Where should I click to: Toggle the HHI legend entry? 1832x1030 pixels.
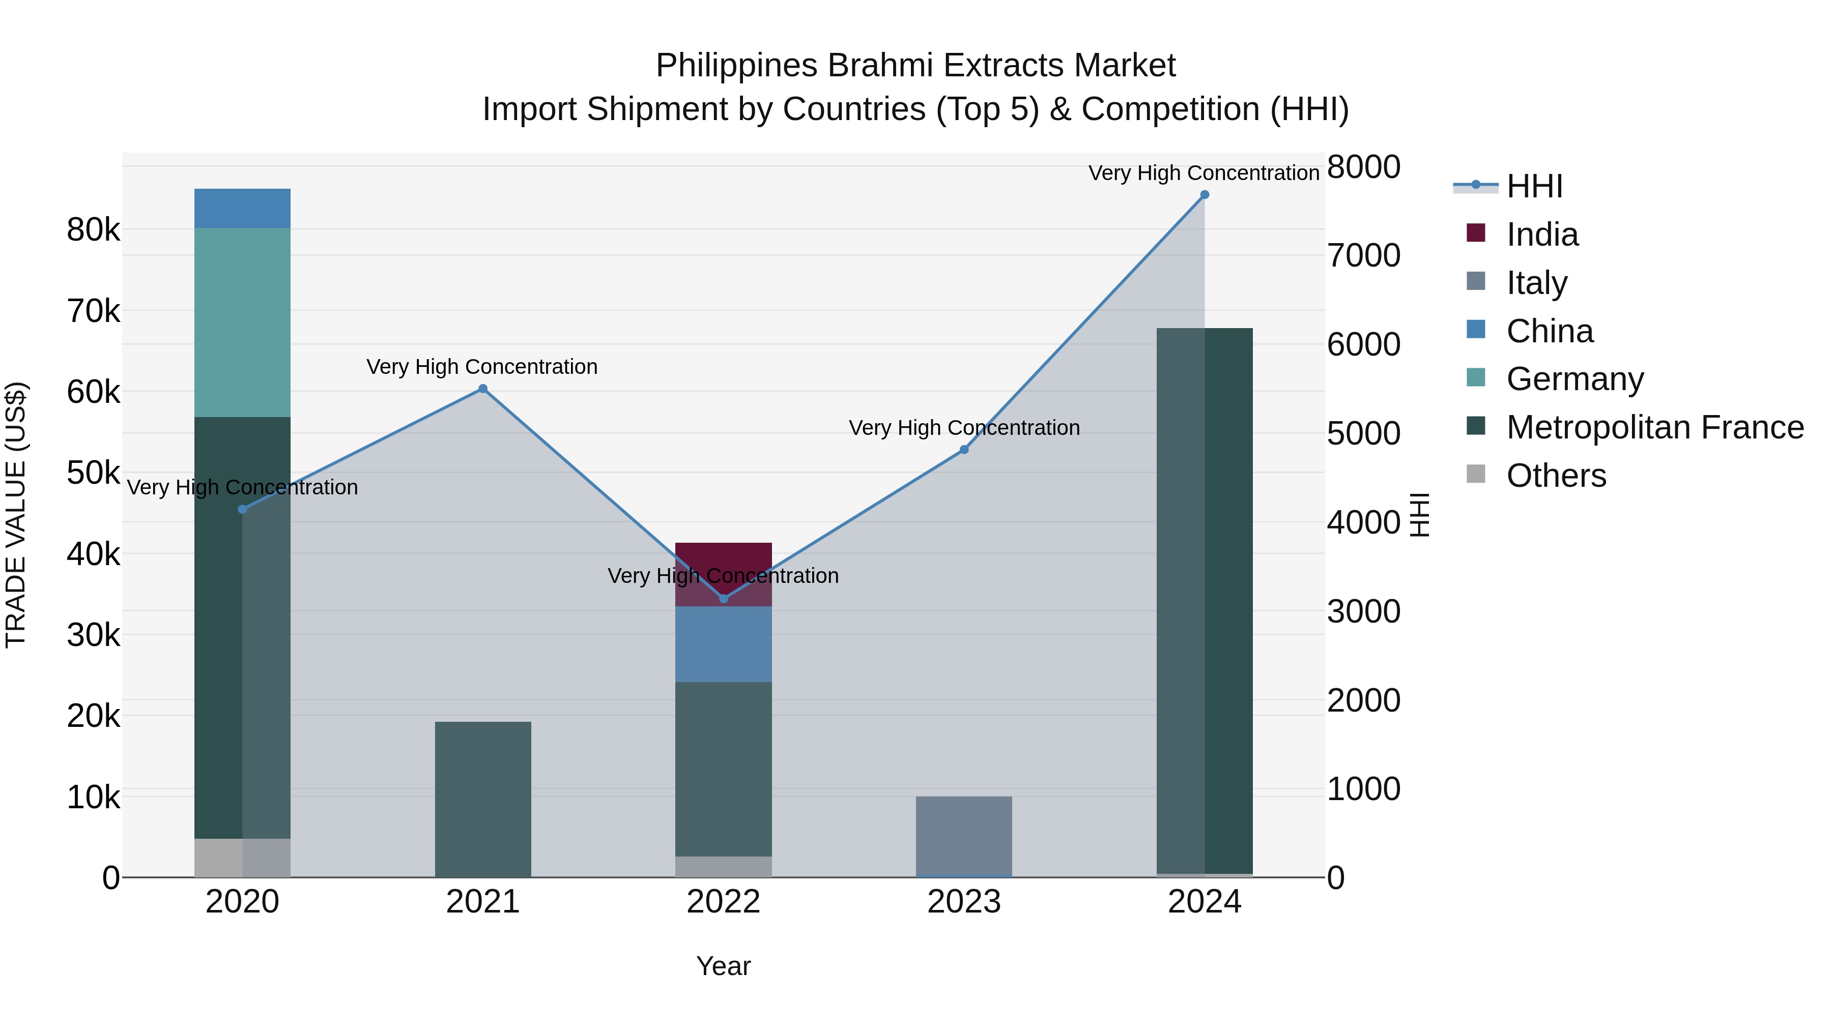coord(1508,186)
